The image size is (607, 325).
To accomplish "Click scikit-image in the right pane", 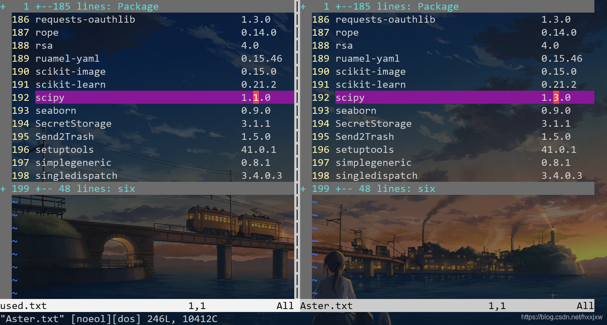I will click(x=371, y=71).
